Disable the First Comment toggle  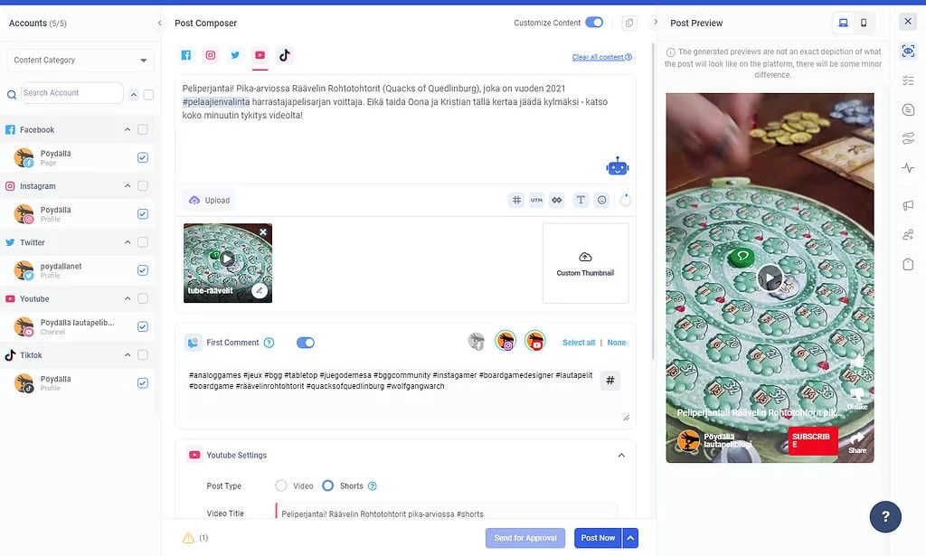(x=306, y=343)
